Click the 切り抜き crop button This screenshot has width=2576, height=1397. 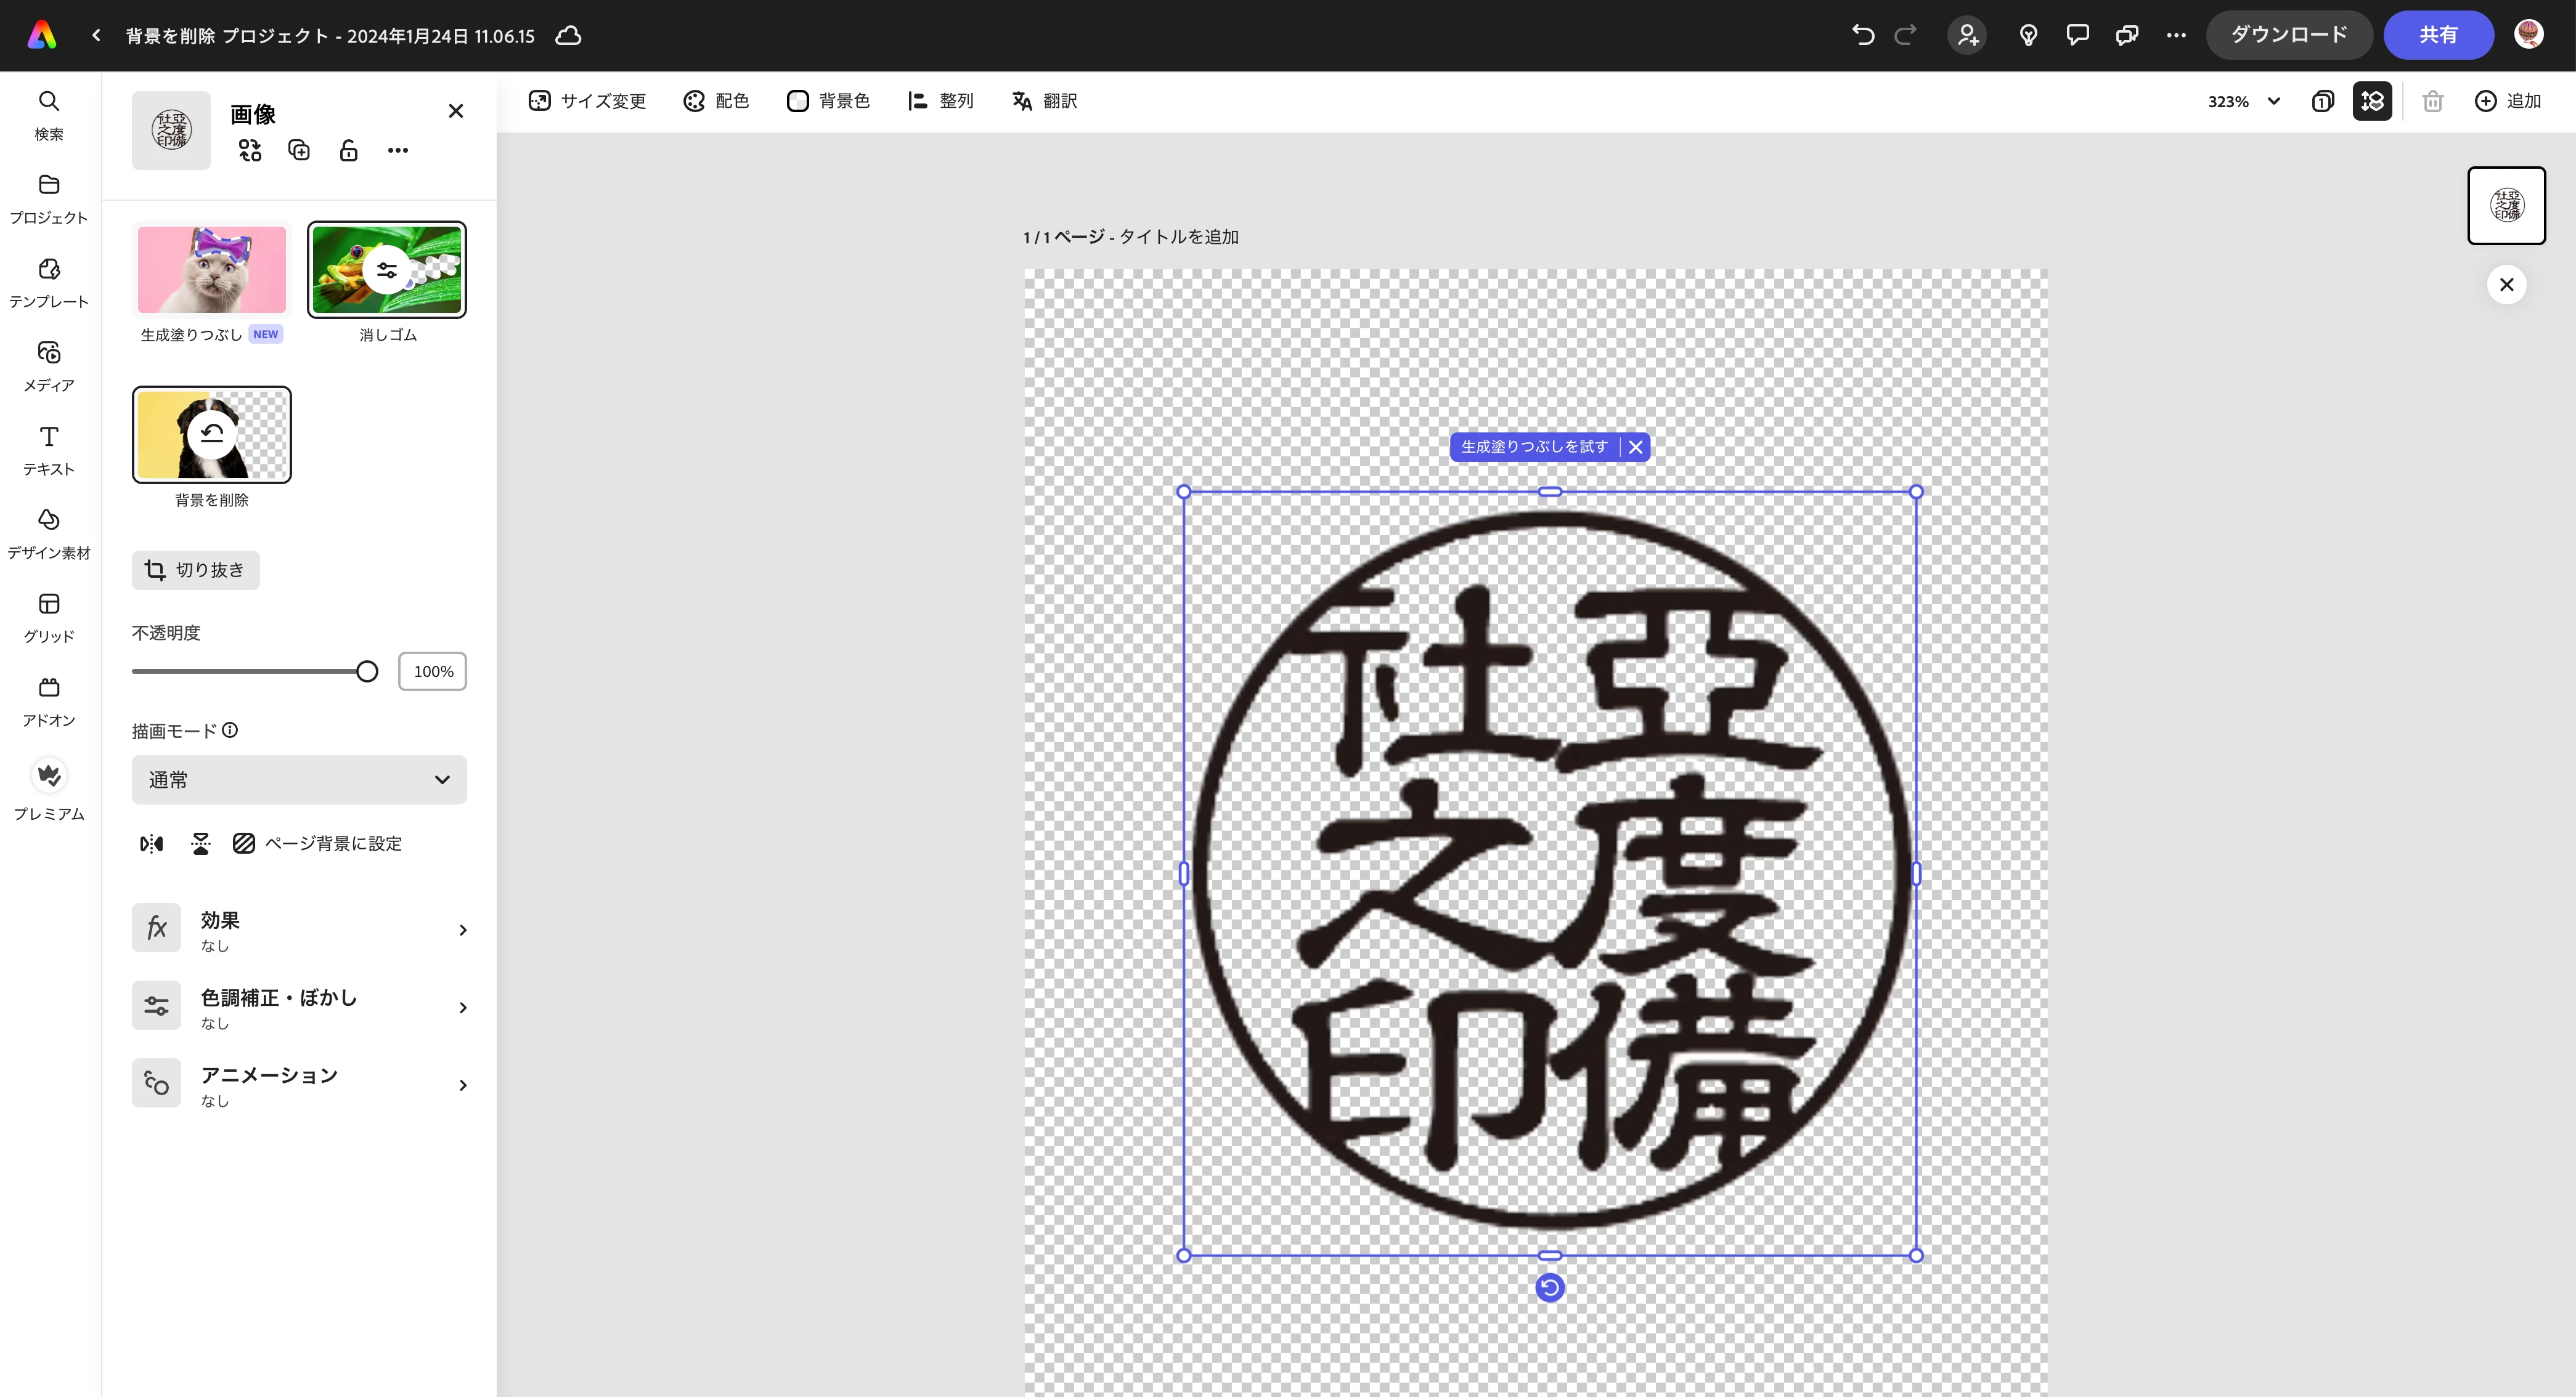click(x=195, y=570)
